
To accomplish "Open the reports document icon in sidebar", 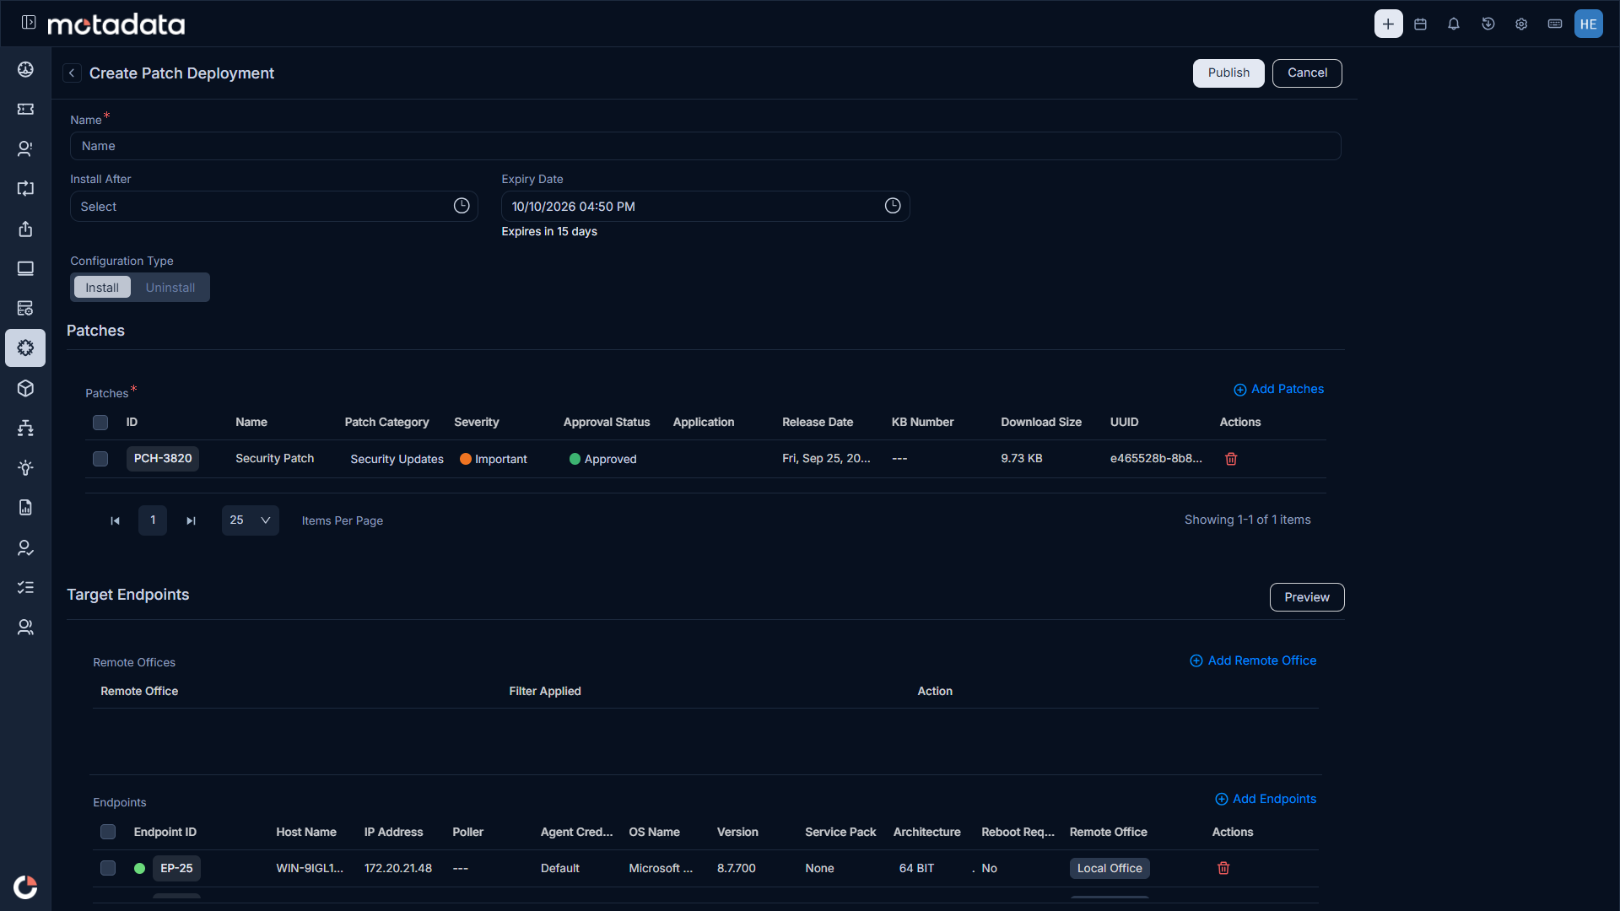I will (x=26, y=507).
